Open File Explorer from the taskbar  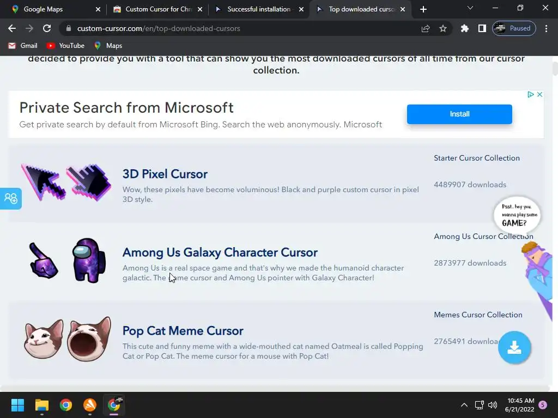click(x=41, y=405)
